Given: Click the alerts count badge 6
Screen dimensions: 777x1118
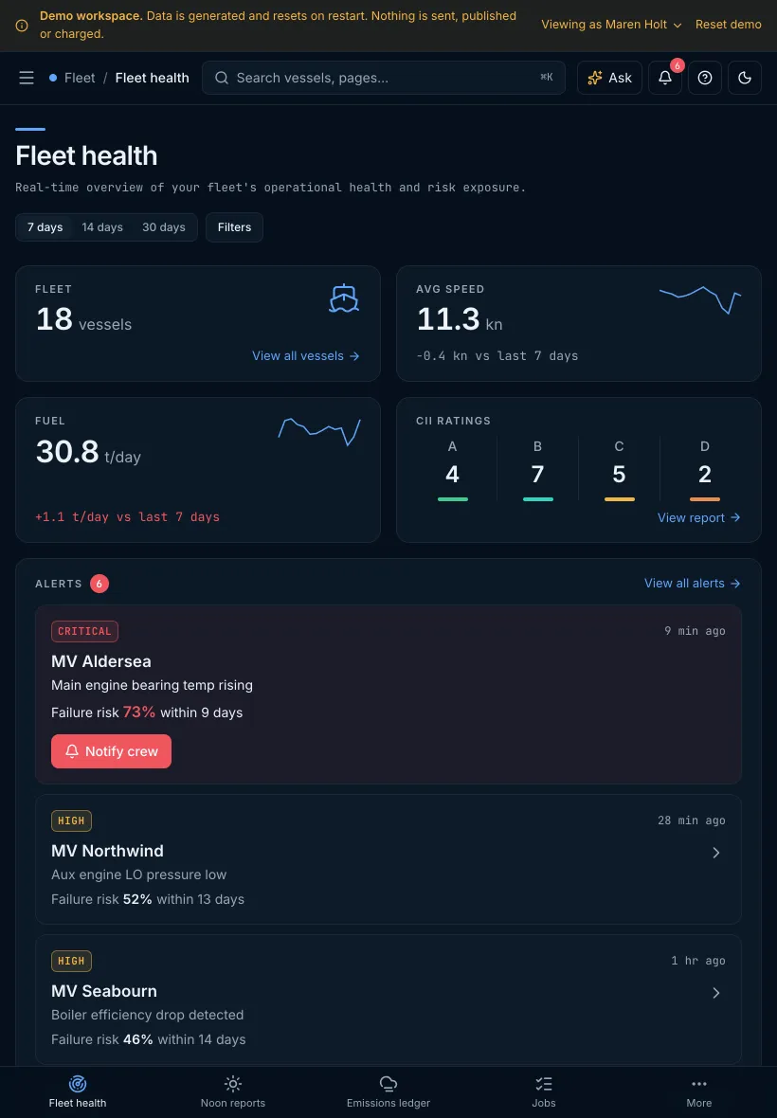Looking at the screenshot, I should tap(99, 584).
